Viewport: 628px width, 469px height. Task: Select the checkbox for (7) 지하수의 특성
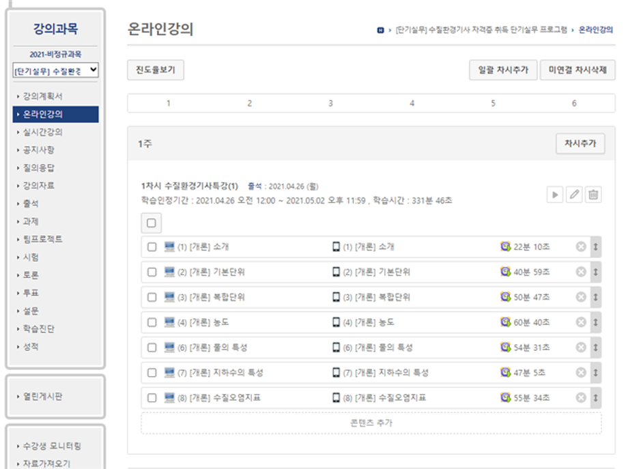point(152,373)
